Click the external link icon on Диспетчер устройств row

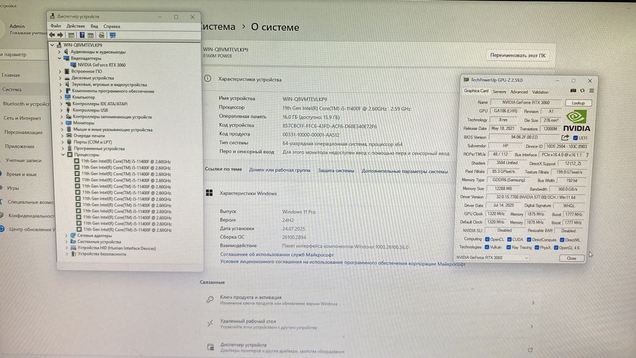[x=530, y=350]
